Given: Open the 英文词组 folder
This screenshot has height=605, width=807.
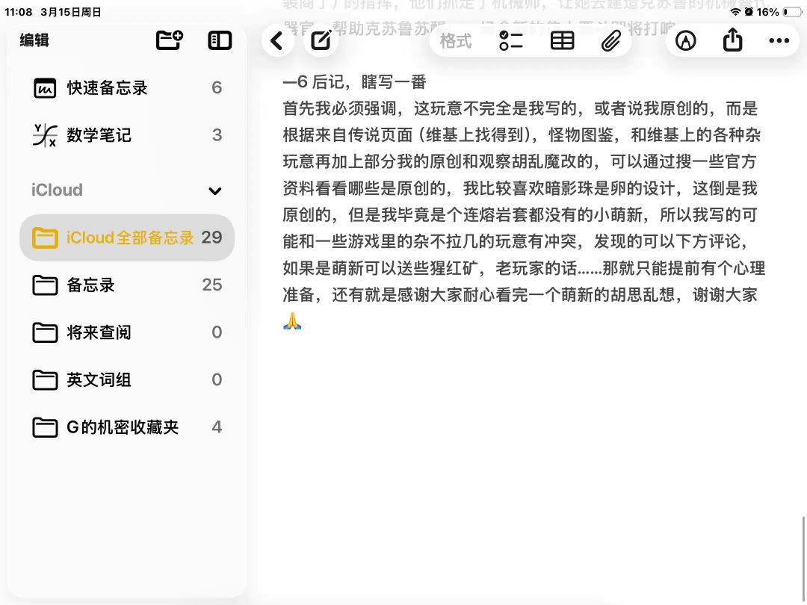Looking at the screenshot, I should 127,379.
